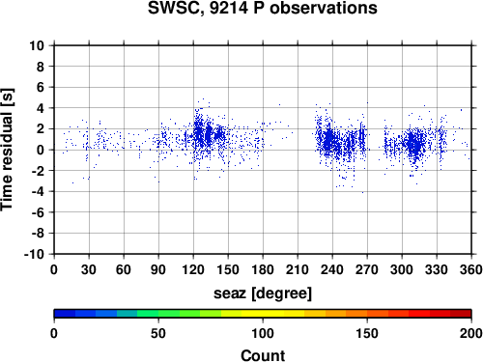Click the x-axis tick label 360
Image resolution: width=483 pixels, height=362 pixels.
click(x=470, y=269)
